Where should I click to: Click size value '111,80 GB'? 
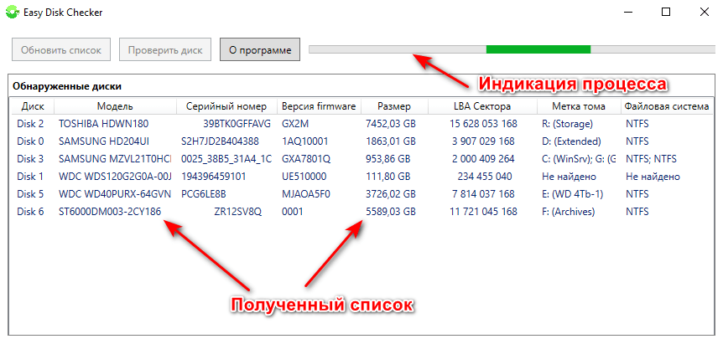pyautogui.click(x=388, y=177)
